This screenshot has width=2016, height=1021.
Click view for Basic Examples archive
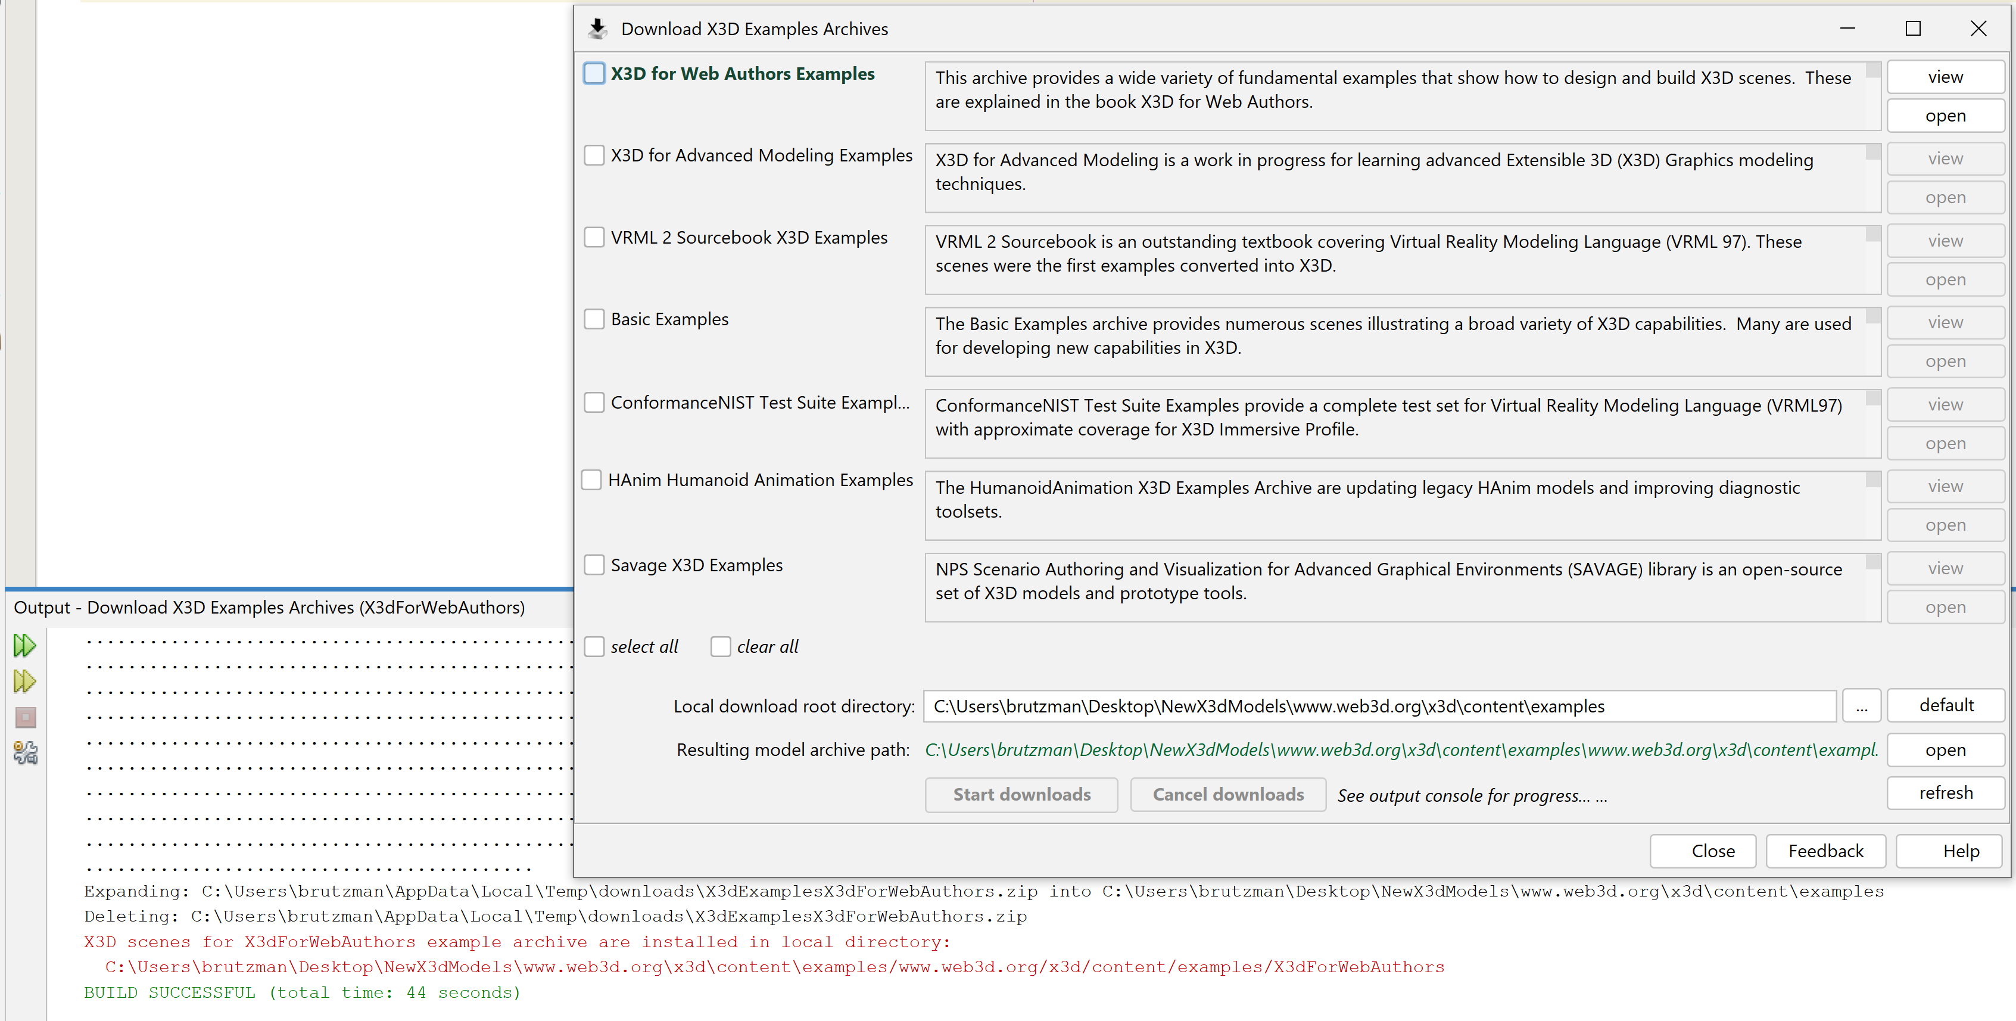[1945, 323]
